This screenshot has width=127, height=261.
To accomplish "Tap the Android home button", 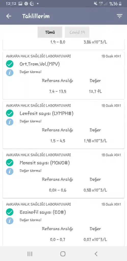I will coord(63,254).
